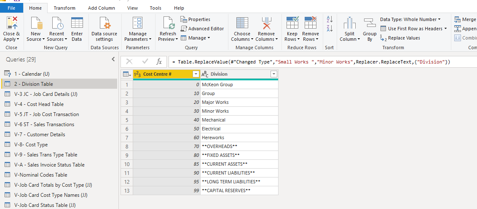
Task: Switch to the Transform tab
Action: (64, 8)
